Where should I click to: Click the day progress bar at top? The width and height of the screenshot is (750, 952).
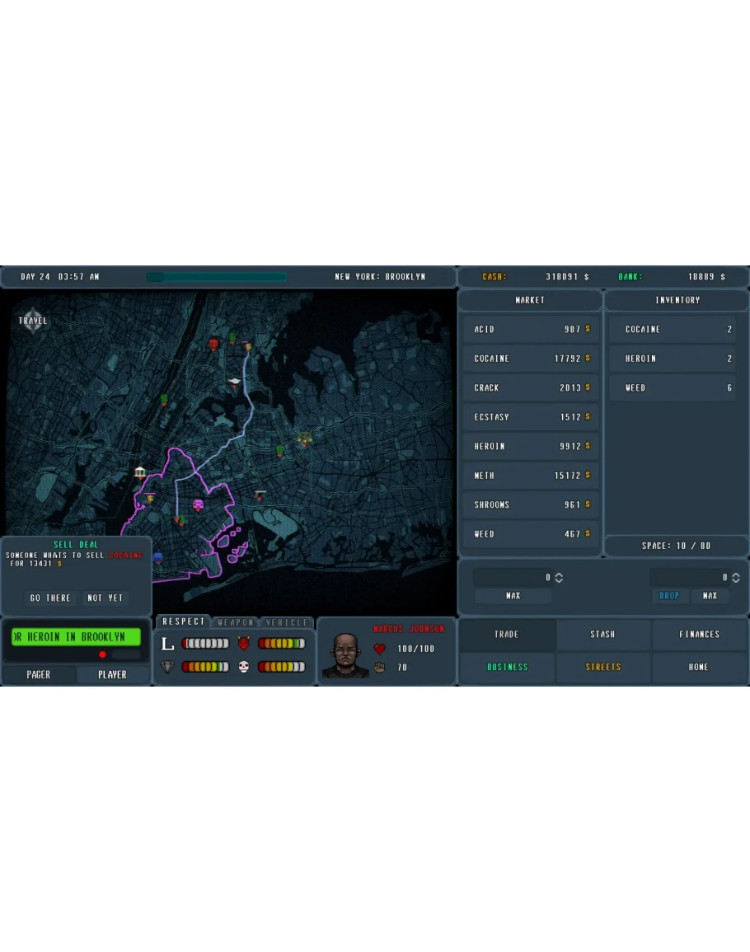click(x=217, y=277)
